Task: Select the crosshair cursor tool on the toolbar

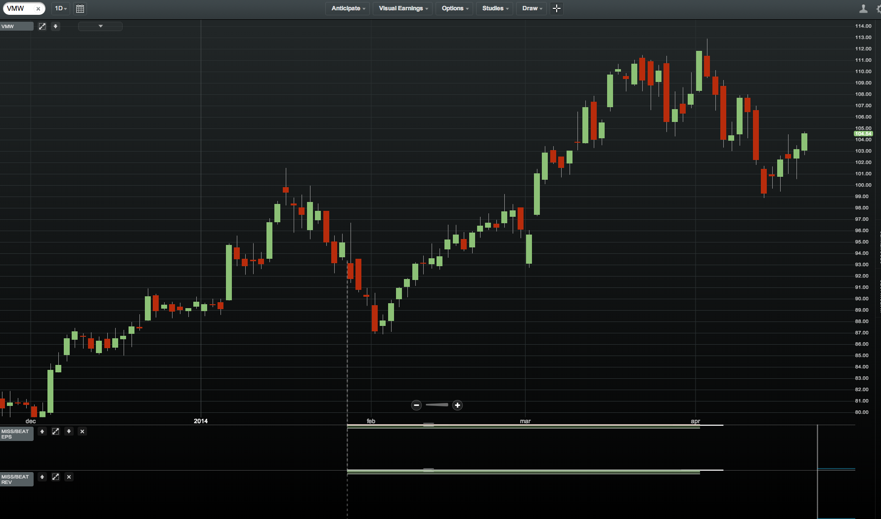Action: [556, 8]
